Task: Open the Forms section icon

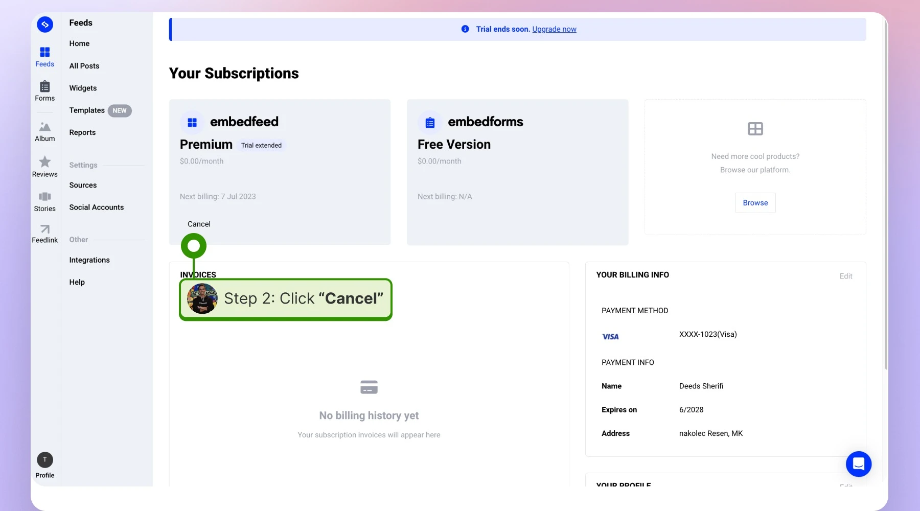Action: coord(45,86)
